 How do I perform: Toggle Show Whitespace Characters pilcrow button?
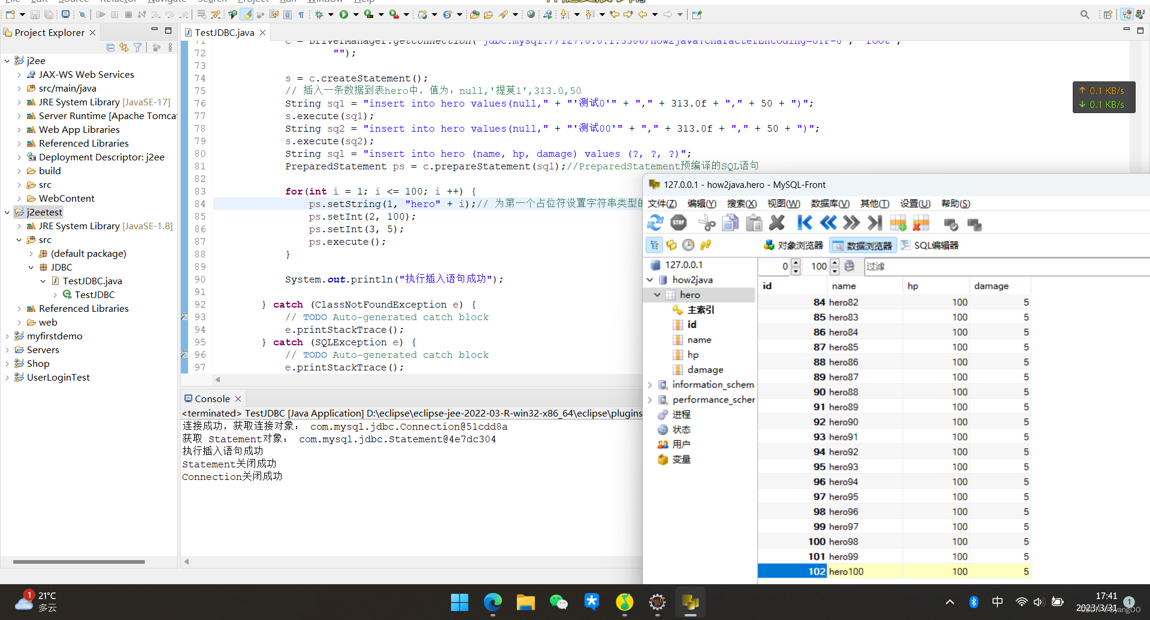click(x=301, y=14)
